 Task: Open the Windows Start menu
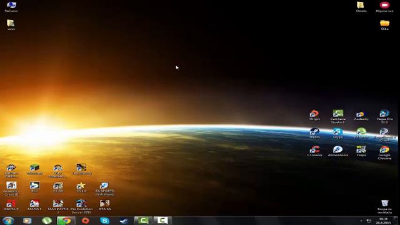[x=8, y=221]
